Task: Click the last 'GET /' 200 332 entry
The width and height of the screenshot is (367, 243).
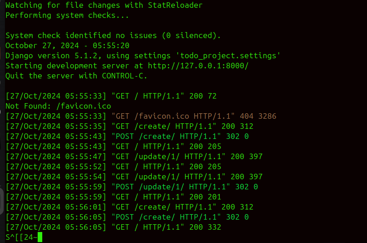Action: point(113,227)
